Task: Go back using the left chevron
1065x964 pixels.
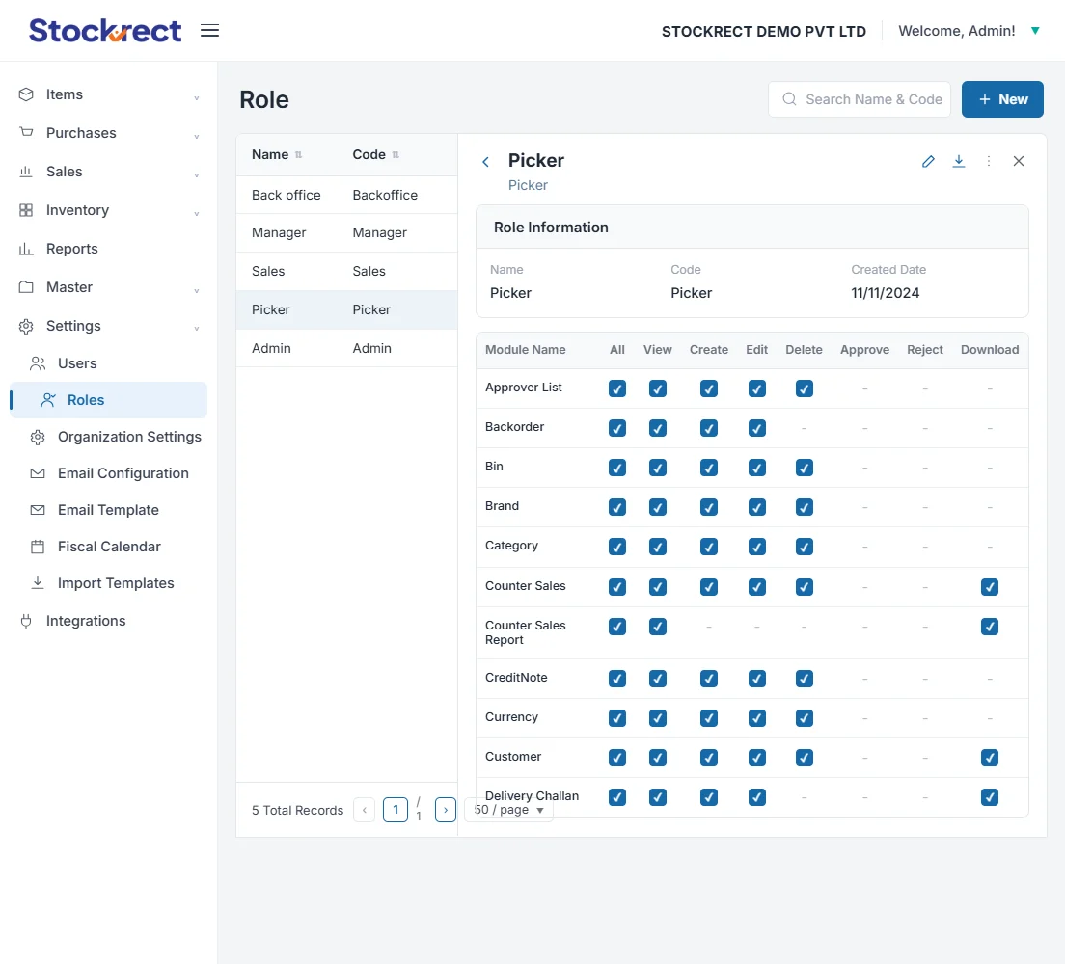Action: point(485,162)
